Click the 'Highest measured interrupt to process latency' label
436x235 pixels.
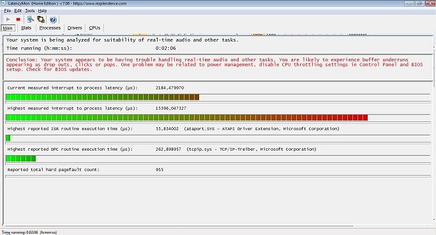click(73, 108)
